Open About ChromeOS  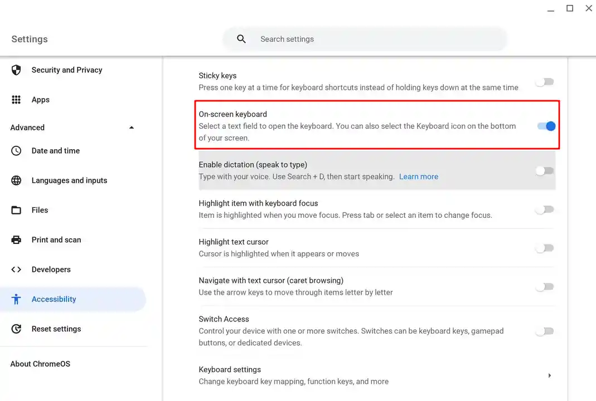(x=40, y=364)
